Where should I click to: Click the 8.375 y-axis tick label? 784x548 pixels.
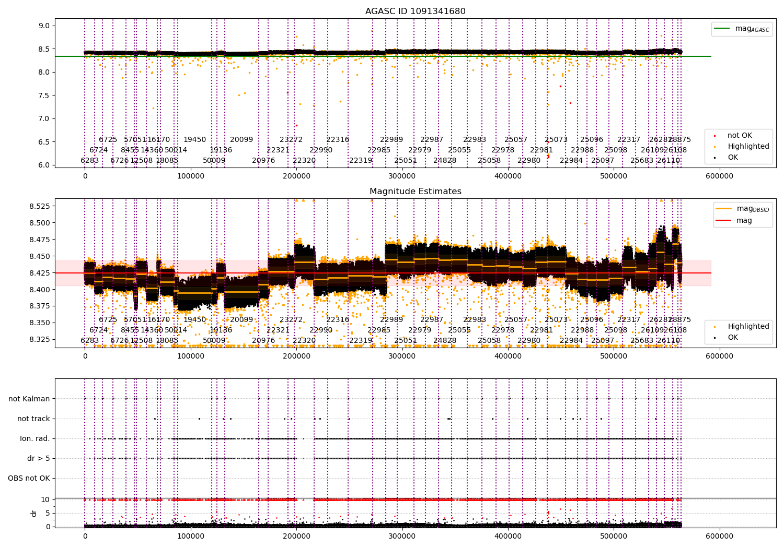click(40, 306)
